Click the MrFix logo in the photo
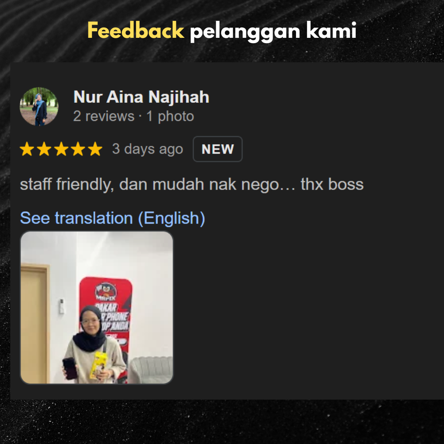Viewport: 444px width, 444px height. click(106, 291)
